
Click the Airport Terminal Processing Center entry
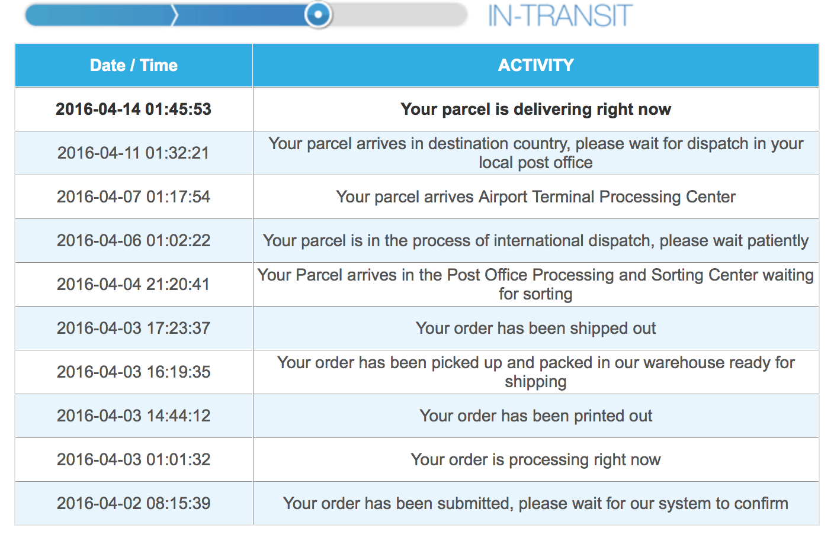535,197
